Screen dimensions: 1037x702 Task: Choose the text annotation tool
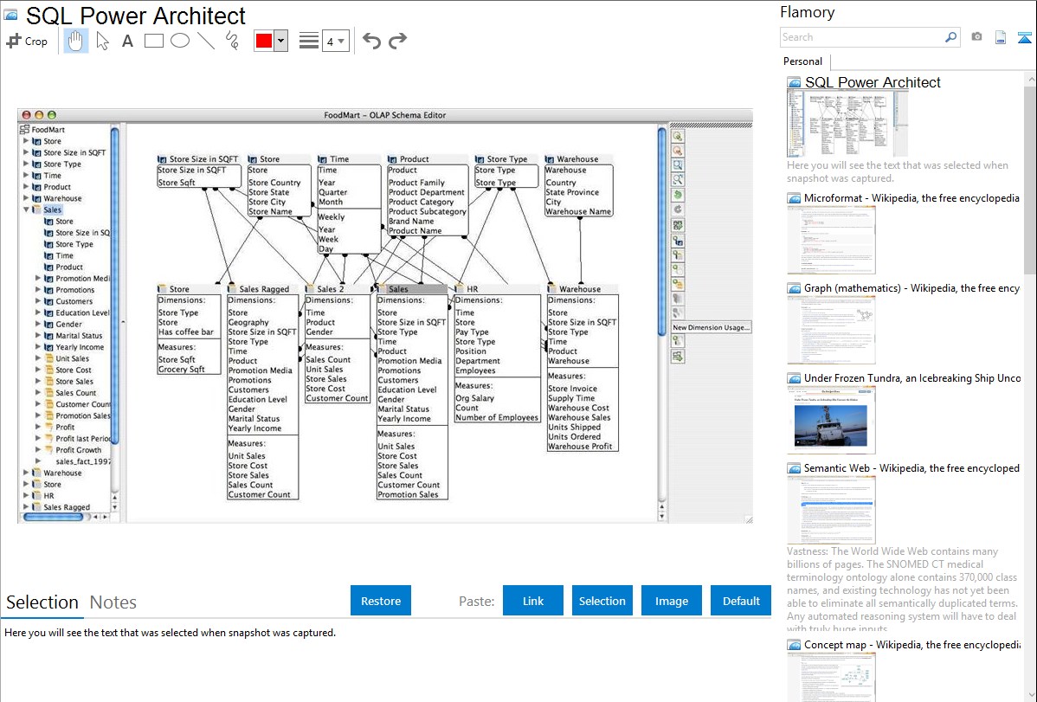click(127, 41)
